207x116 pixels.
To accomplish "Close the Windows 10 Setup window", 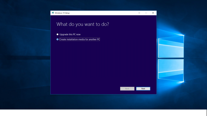I will 153,13.
